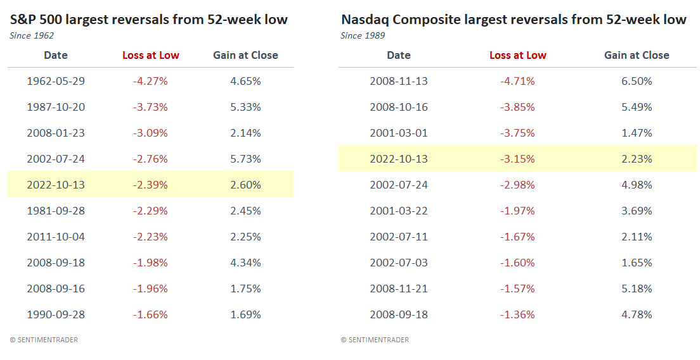
Task: Click SentimenTrader copyright under the Nasdaq table
Action: point(375,340)
